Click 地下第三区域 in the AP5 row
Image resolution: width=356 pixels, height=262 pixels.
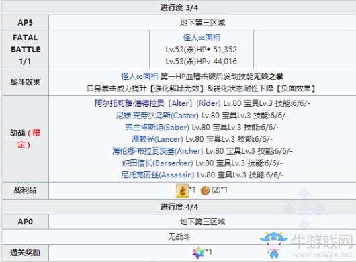point(202,23)
